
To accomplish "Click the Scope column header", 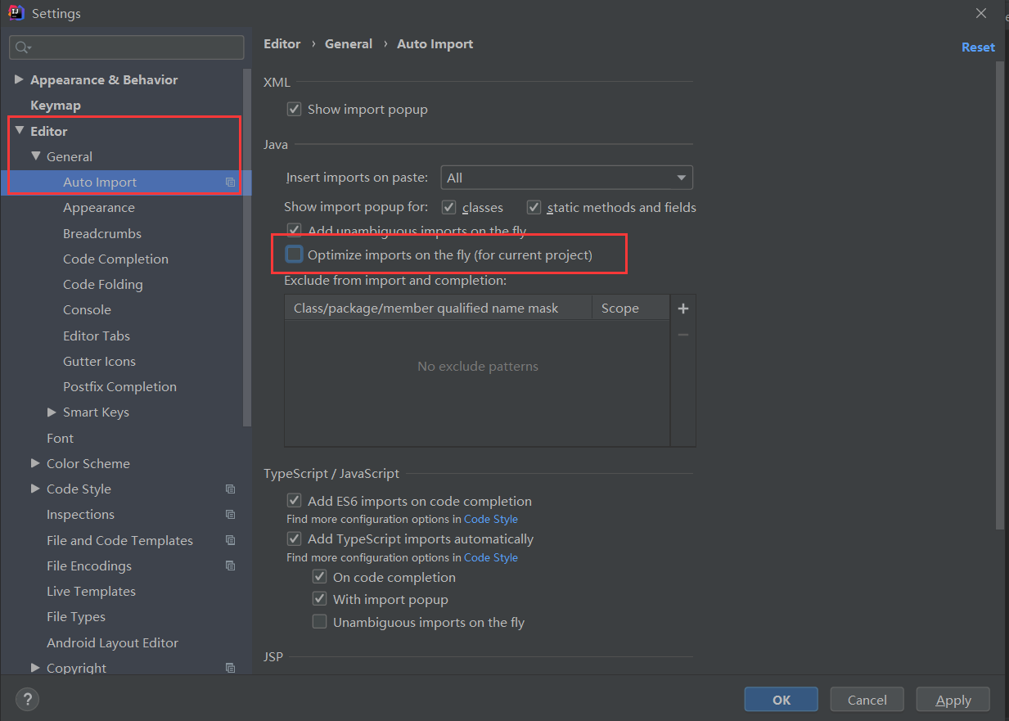I will click(631, 308).
